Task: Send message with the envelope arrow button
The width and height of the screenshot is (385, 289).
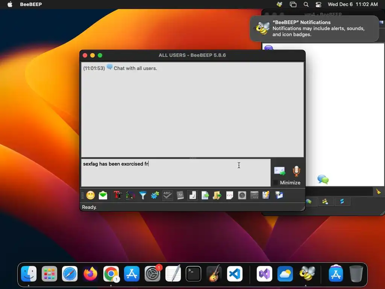Action: pos(280,171)
